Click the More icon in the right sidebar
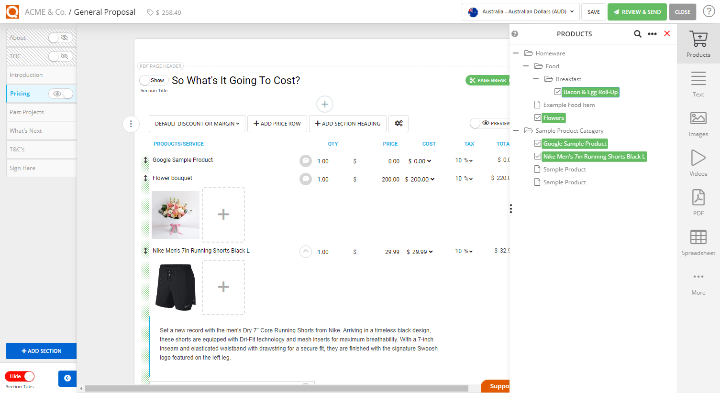 pos(698,281)
